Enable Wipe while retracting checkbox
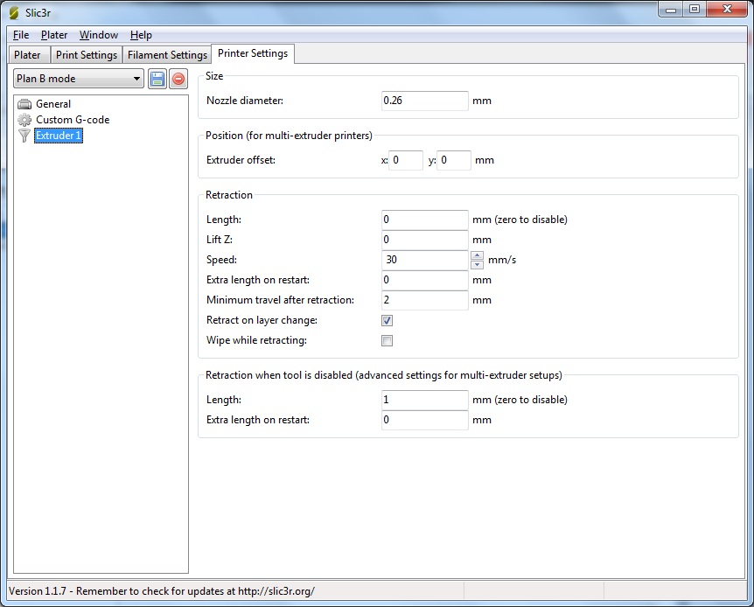 click(387, 340)
